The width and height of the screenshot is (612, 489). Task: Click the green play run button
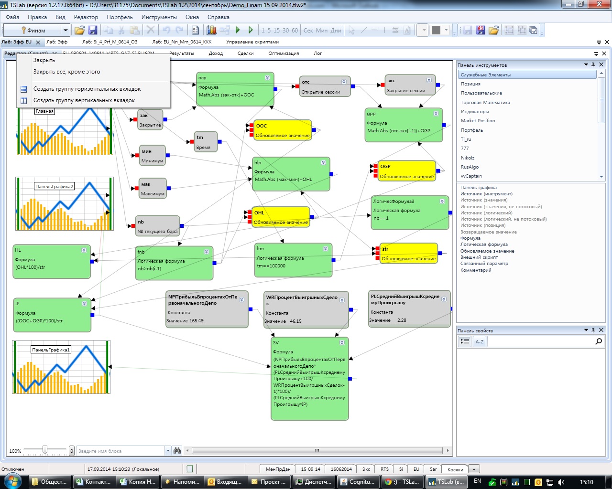coord(238,30)
